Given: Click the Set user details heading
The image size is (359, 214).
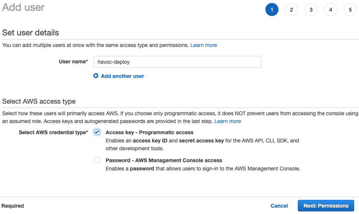Looking at the screenshot, I should pos(31,33).
